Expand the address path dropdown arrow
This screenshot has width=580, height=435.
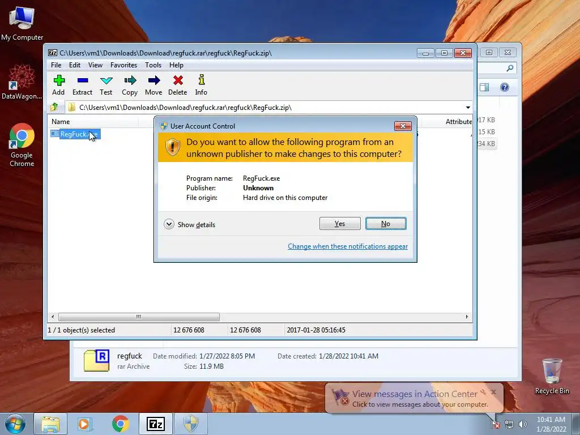coord(468,108)
